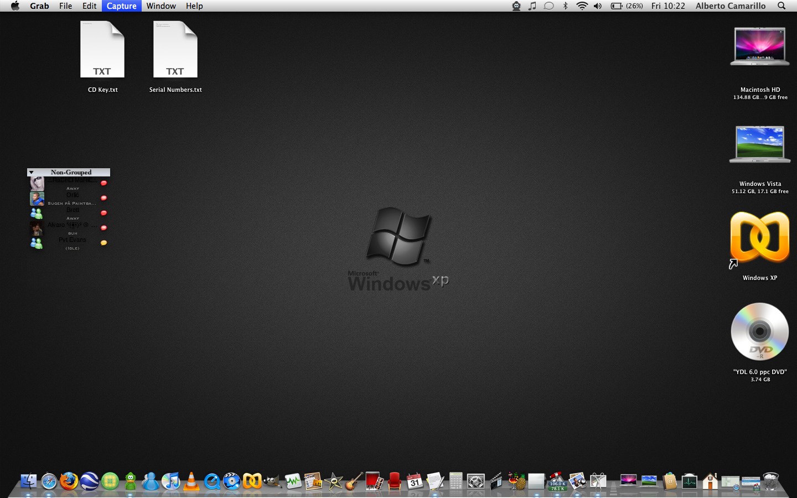The height and width of the screenshot is (498, 797).
Task: Click the first contact's avatar photo
Action: pyautogui.click(x=37, y=184)
